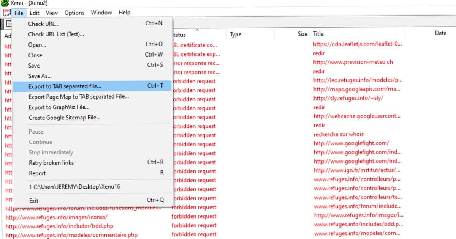This screenshot has width=456, height=239.
Task: Click title http://www.ign.fr/institut/actus/...
Action: click(357, 170)
